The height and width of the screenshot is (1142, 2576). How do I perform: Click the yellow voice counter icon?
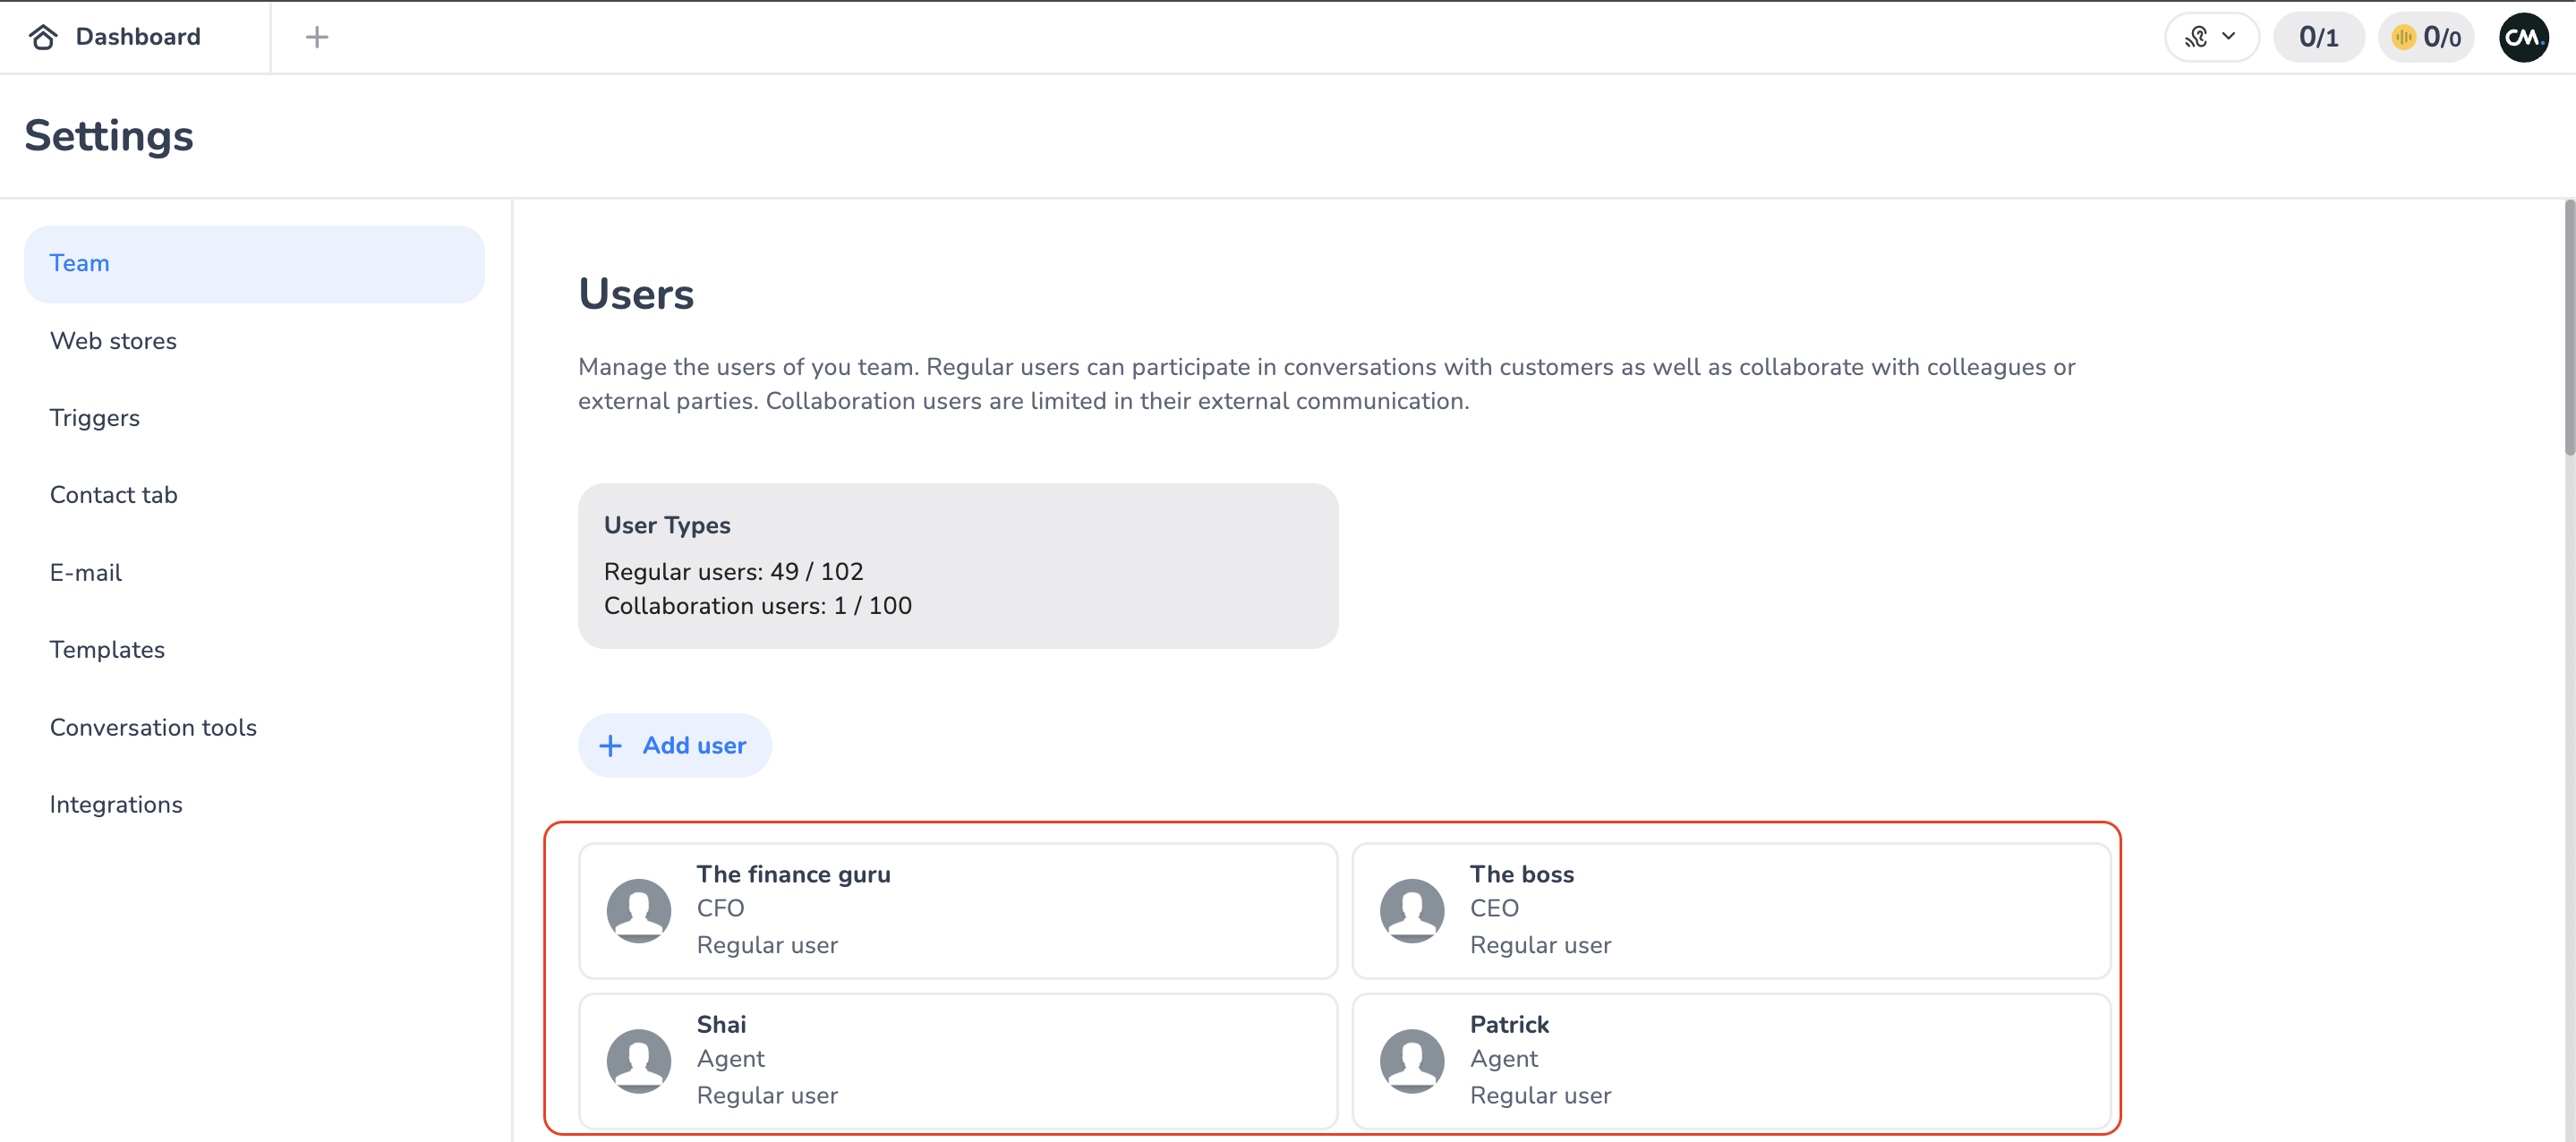click(2403, 37)
